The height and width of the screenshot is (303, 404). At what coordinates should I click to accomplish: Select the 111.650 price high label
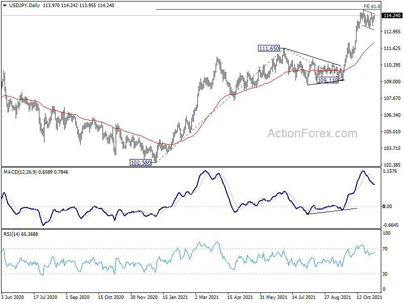pyautogui.click(x=269, y=48)
